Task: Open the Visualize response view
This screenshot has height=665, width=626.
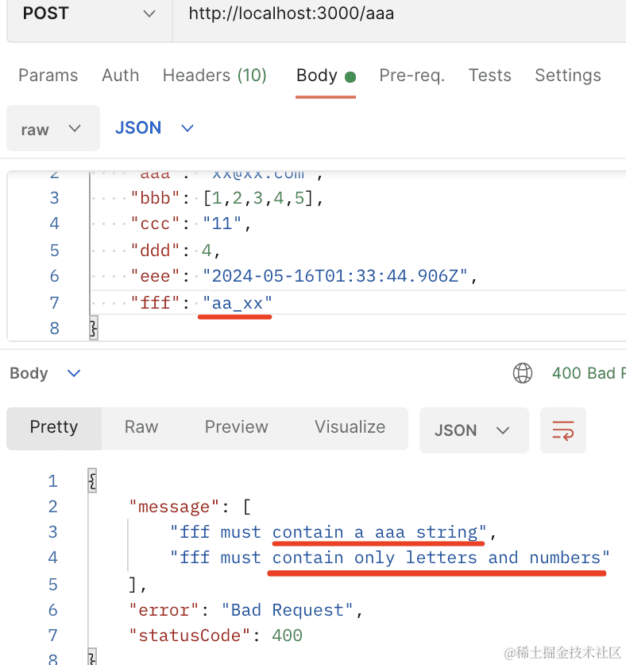Action: 350,427
